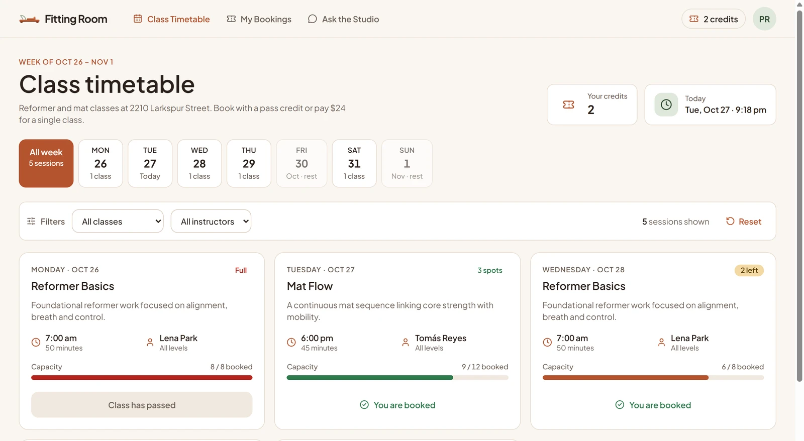Open the All instructors dropdown

click(x=211, y=221)
